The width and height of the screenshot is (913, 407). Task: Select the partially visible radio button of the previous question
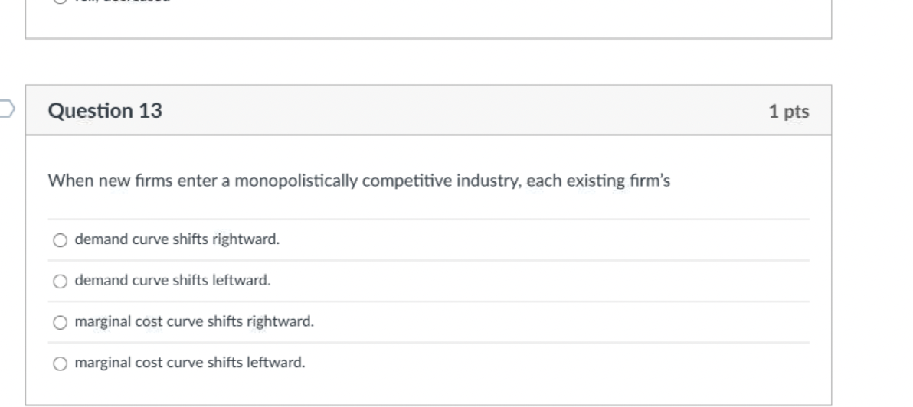coord(60,2)
